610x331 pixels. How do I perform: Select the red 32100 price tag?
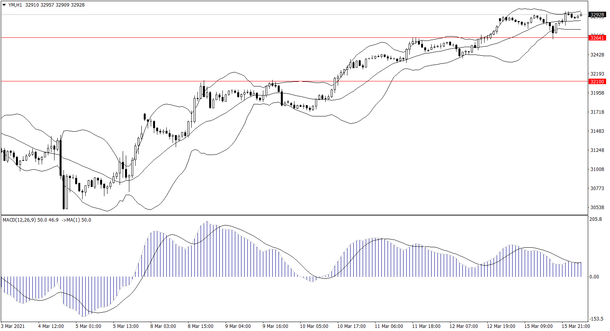(597, 81)
